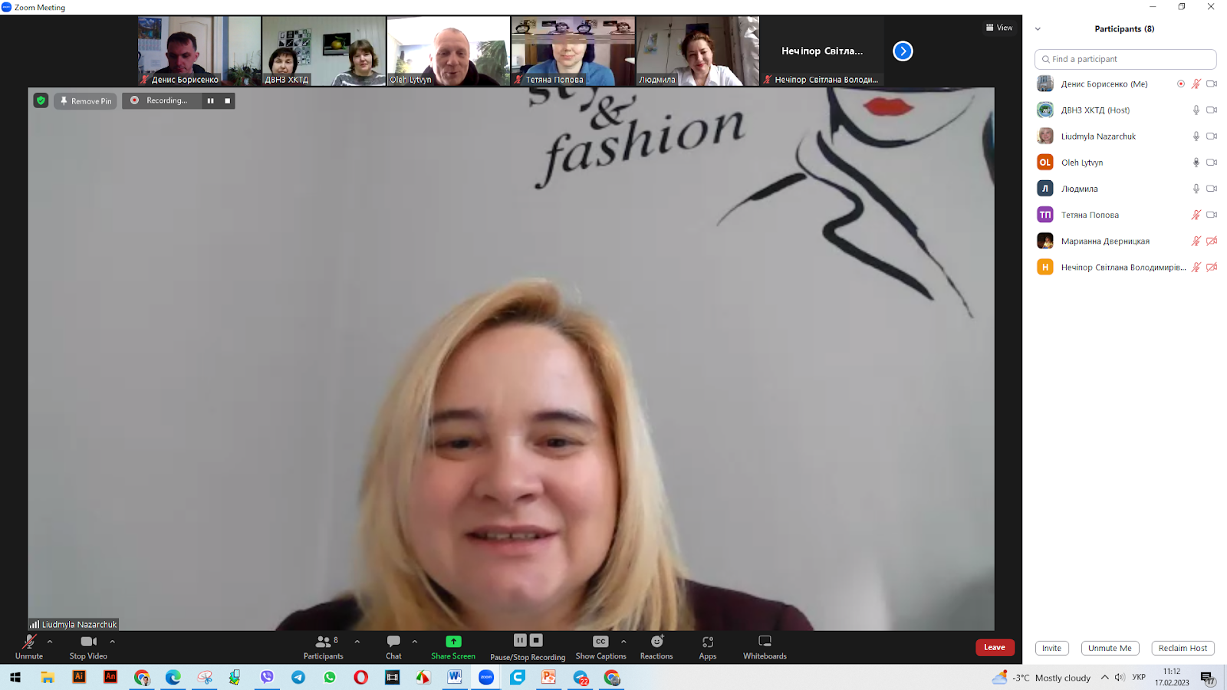Image resolution: width=1227 pixels, height=690 pixels.
Task: Select Oleh Lytvyn video thumbnail
Action: click(x=448, y=51)
